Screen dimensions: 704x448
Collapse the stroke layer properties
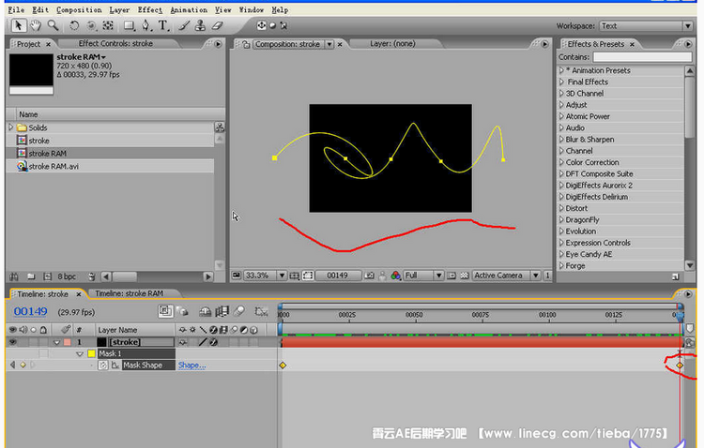click(56, 342)
